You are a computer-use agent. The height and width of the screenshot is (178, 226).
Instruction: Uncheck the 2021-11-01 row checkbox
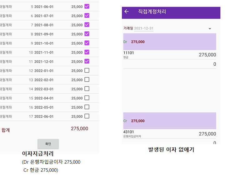(x=87, y=52)
